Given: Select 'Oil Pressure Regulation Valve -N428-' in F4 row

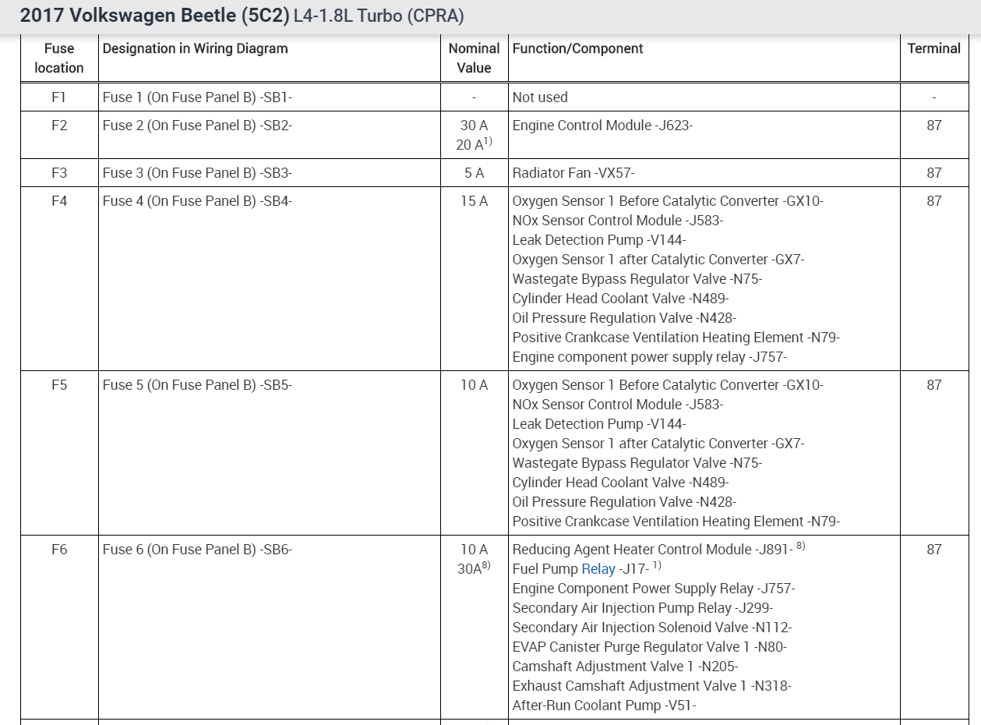Looking at the screenshot, I should pos(624,318).
